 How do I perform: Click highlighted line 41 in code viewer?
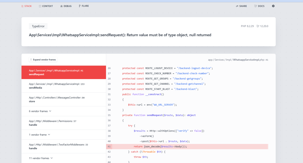coord(187,147)
